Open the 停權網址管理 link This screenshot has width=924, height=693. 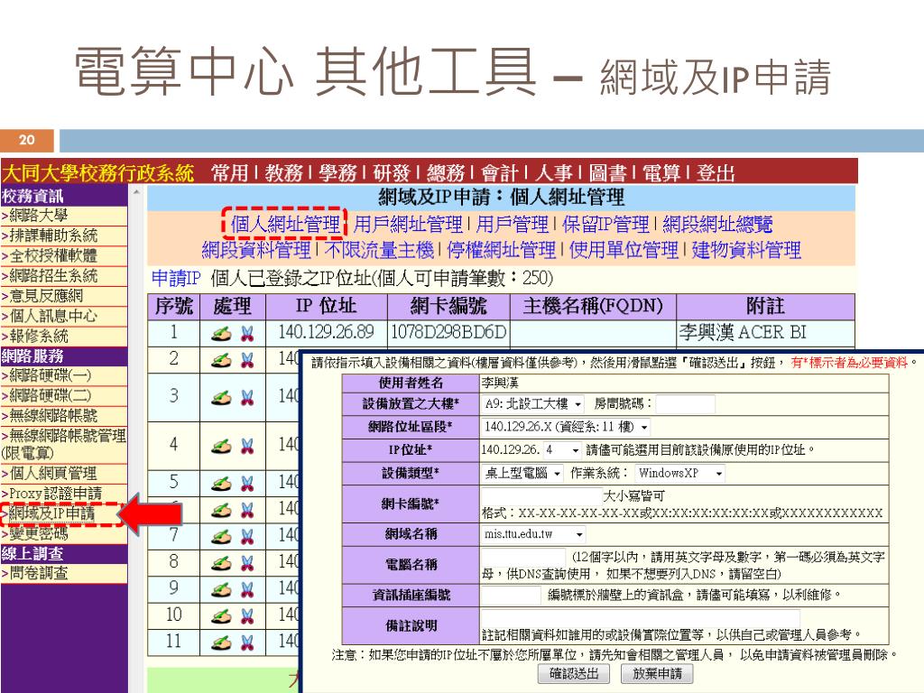point(502,250)
